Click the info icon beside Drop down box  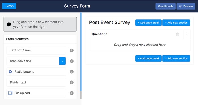(72, 61)
